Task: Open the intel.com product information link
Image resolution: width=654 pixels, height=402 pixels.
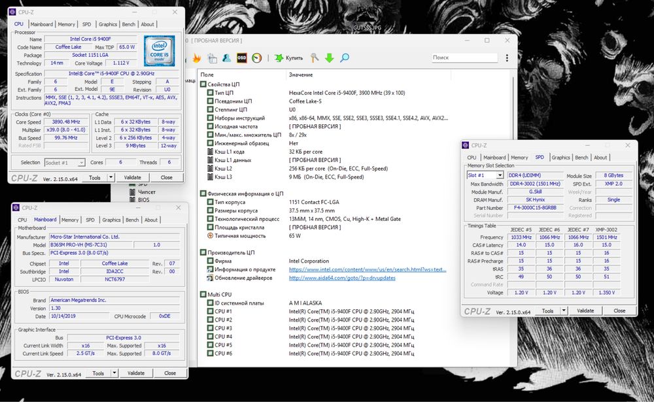Action: 367,269
